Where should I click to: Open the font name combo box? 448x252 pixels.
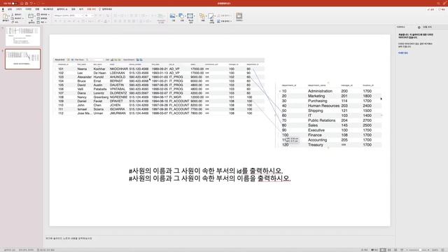(69, 15)
